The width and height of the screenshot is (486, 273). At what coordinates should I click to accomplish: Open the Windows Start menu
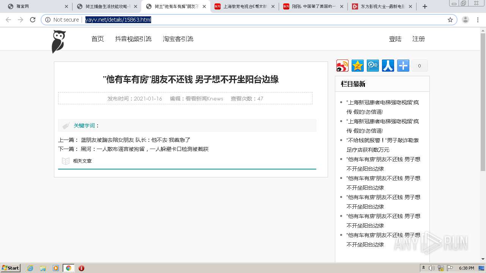click(11, 268)
